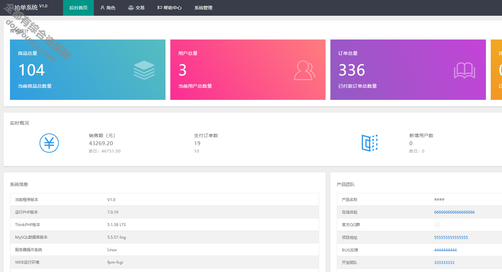Open the BUG反馈 link 4444444444

tap(445, 250)
